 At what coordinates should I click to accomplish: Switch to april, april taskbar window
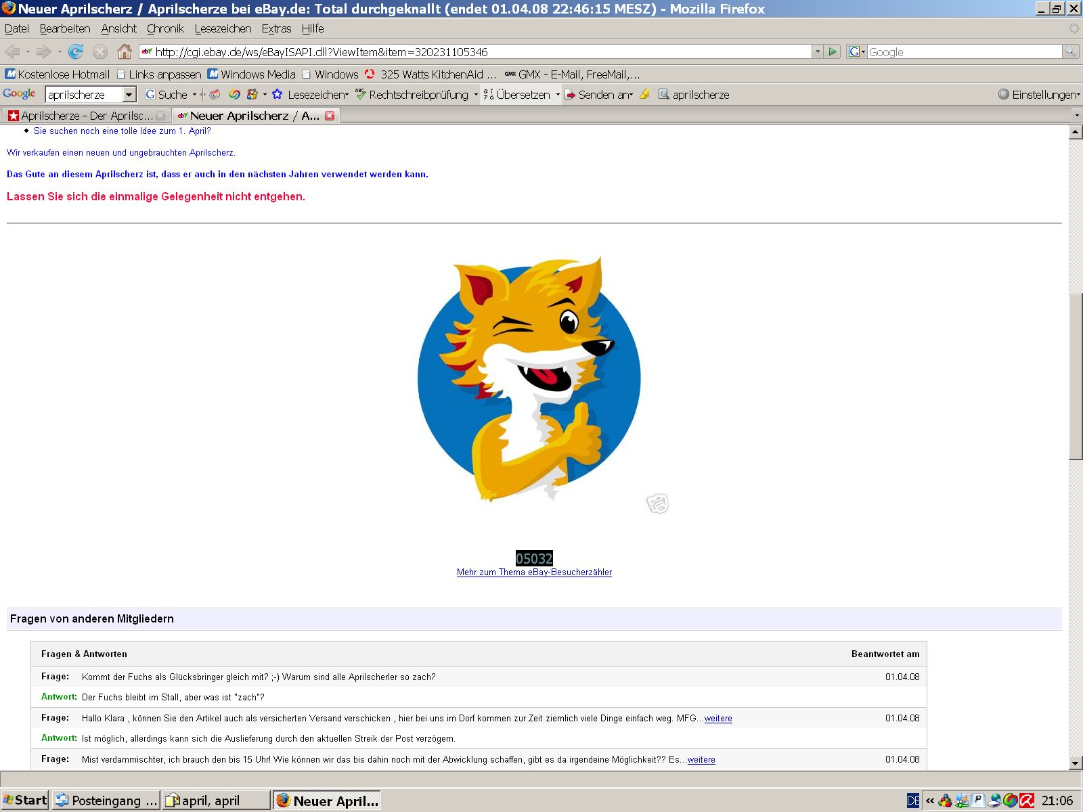[x=217, y=800]
